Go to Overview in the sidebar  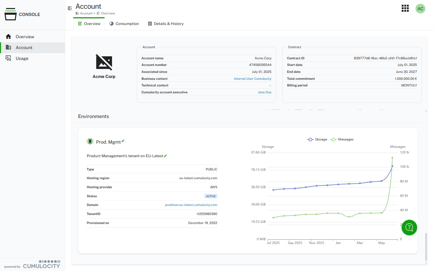click(x=33, y=37)
